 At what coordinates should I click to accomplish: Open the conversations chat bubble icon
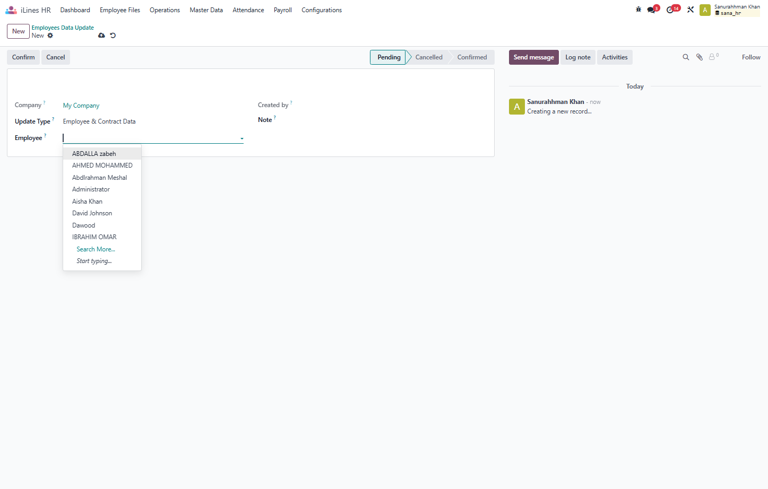click(652, 10)
